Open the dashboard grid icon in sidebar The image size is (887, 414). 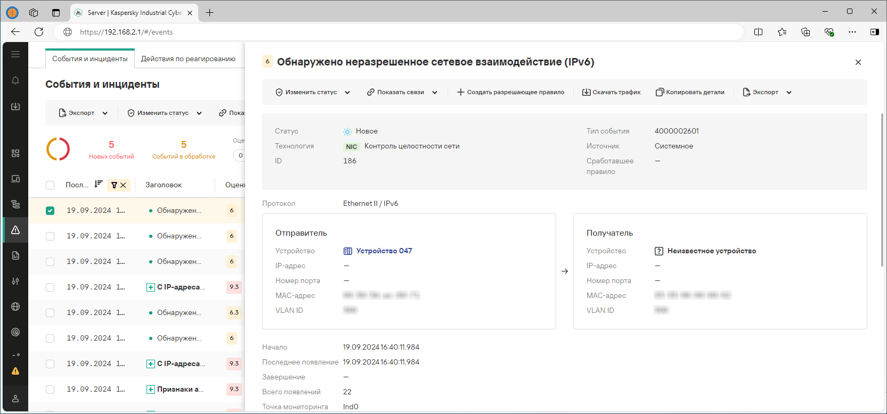15,153
